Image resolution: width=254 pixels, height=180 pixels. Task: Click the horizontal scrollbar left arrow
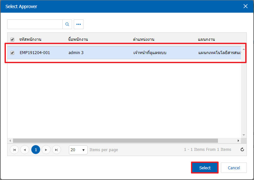tap(10, 141)
